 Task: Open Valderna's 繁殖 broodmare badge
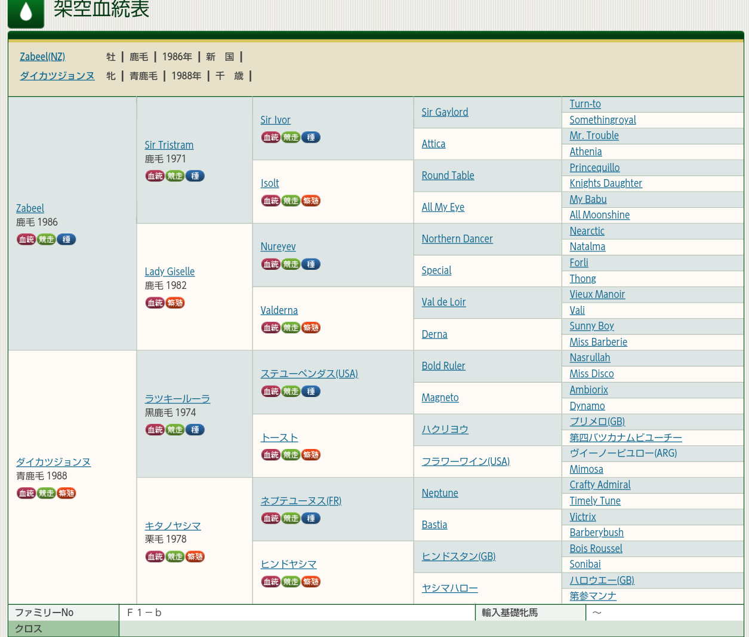pyautogui.click(x=311, y=328)
